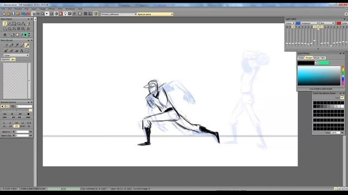Close the references project tab
Image resolution: width=348 pixels, height=195 pixels.
point(135,14)
